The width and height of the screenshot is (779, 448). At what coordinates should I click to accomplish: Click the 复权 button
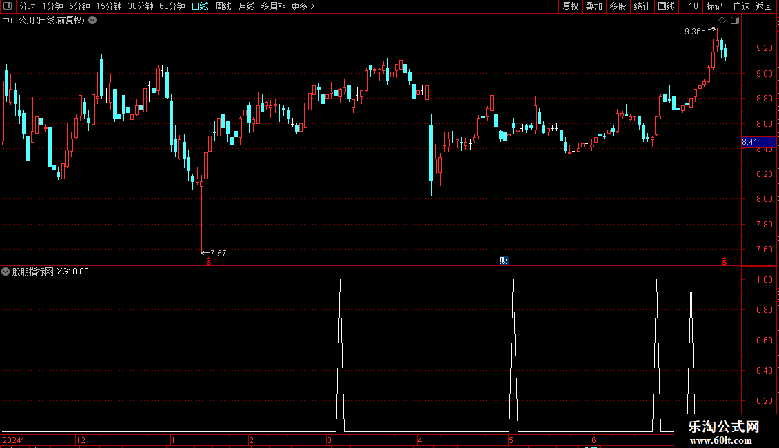pyautogui.click(x=570, y=6)
